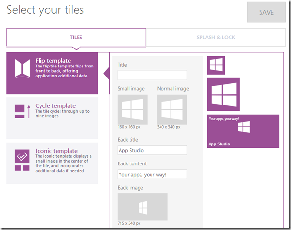Choose the Small image placeholder
This screenshot has height=230, width=291.
click(132, 109)
